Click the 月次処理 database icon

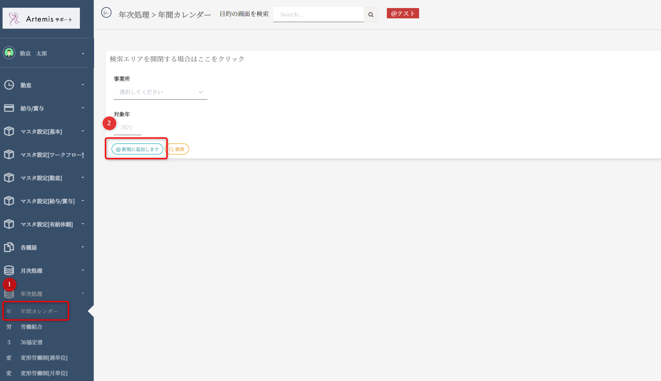pos(9,271)
